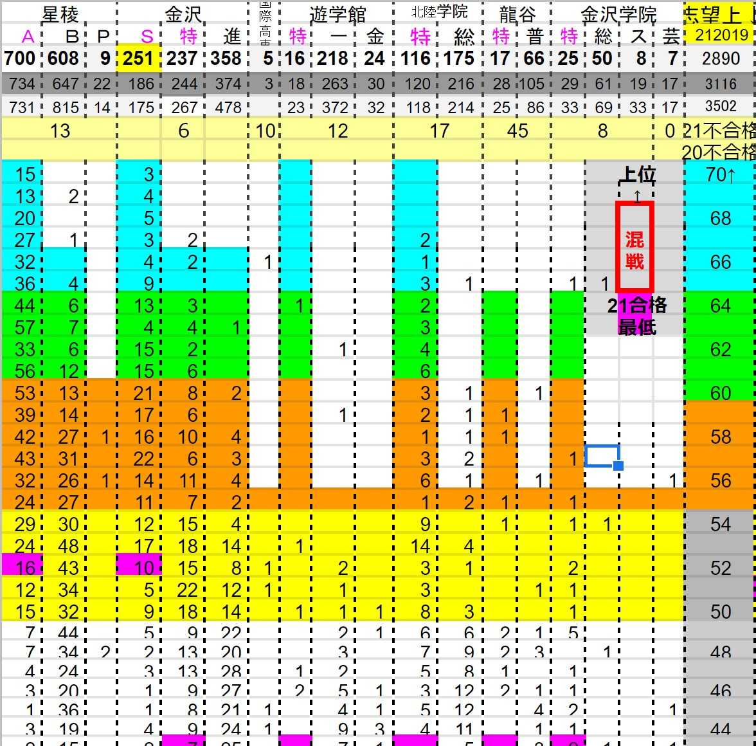Click the 星稜 school header cell
756x746 pixels.
click(x=60, y=14)
